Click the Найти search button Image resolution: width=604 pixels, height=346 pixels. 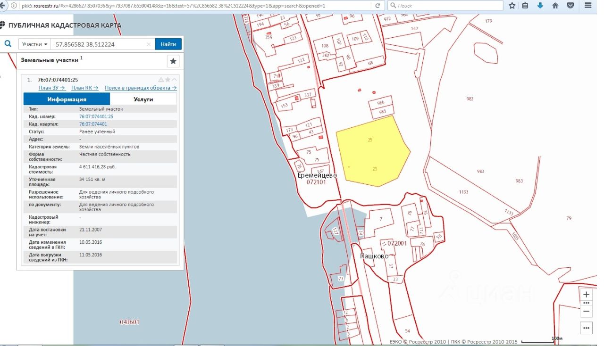(x=168, y=44)
